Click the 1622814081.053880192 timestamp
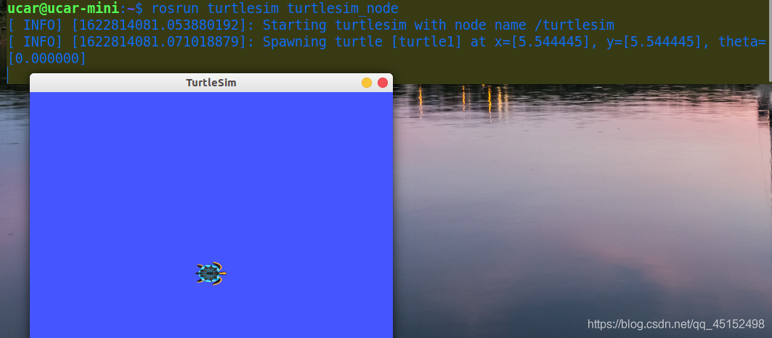The image size is (772, 338). coord(159,25)
